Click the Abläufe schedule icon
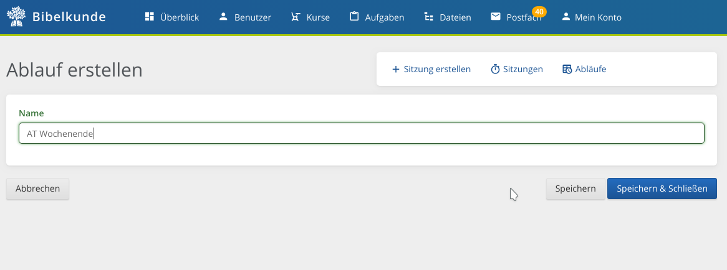This screenshot has width=727, height=270. tap(567, 69)
